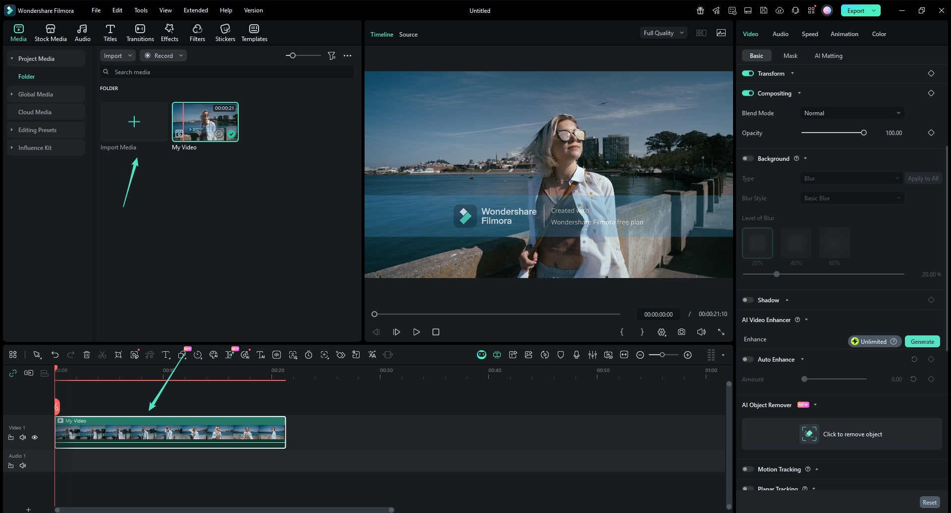Open the Full Quality dropdown

(x=663, y=33)
